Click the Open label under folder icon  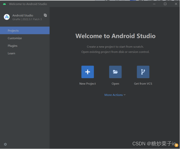(x=115, y=84)
